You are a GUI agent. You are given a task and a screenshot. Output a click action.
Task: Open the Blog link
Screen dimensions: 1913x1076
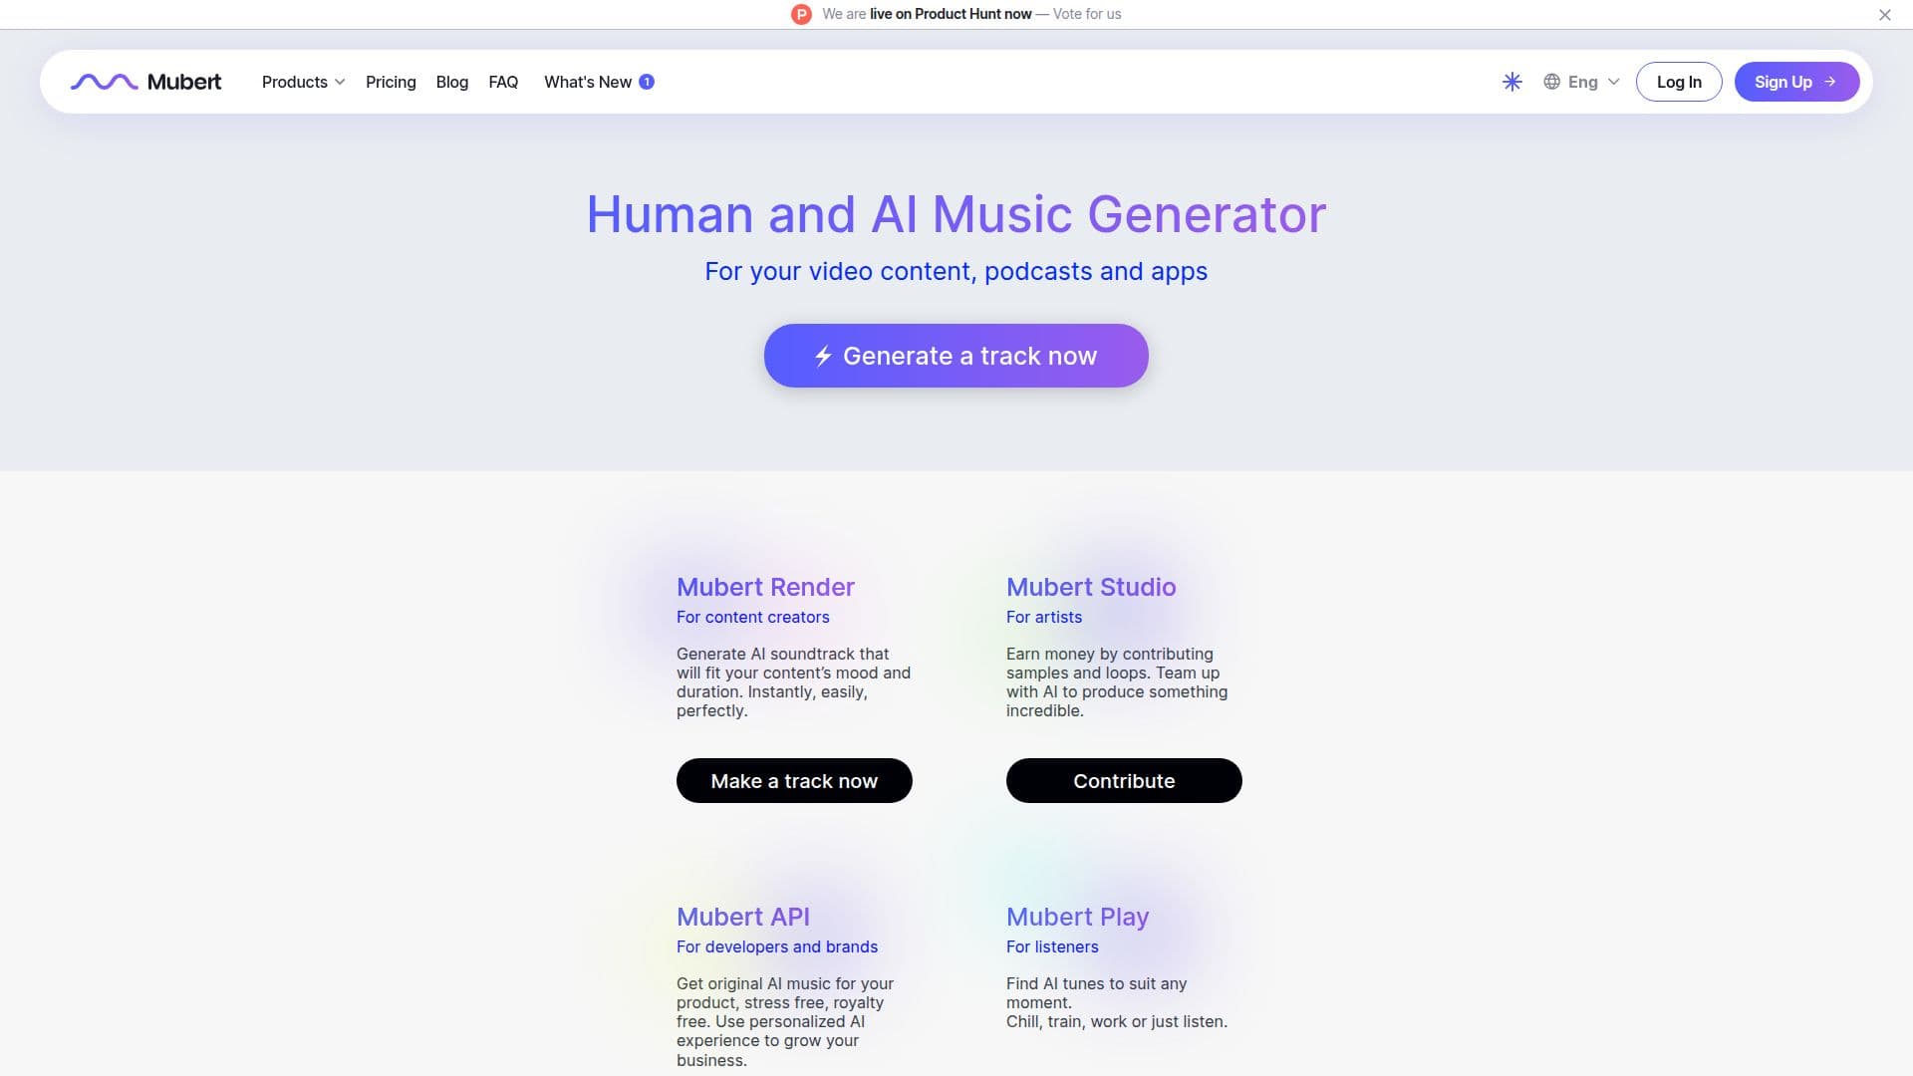(x=452, y=82)
